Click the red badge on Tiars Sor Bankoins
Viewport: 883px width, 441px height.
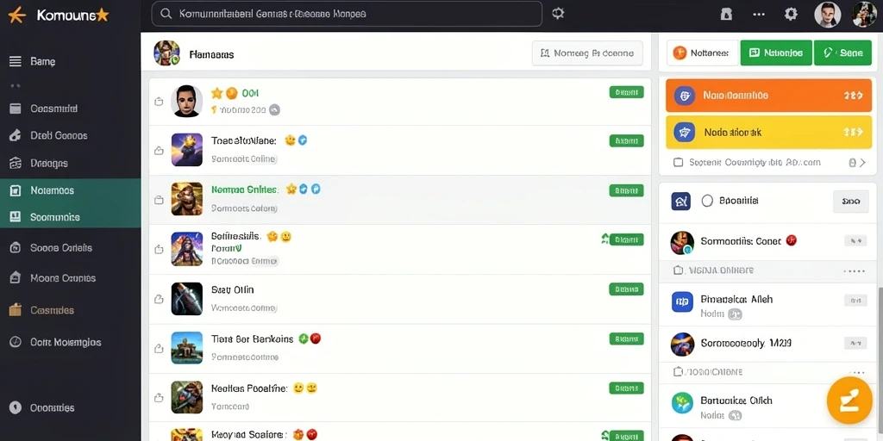(x=316, y=339)
